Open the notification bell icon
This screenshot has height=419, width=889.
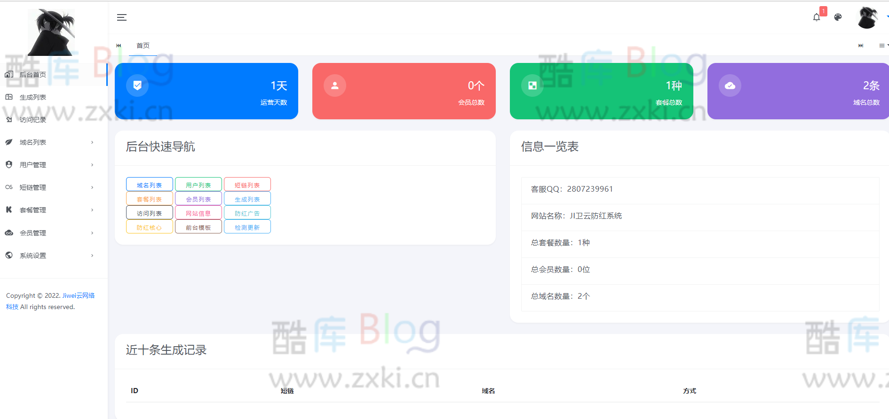[x=817, y=17]
